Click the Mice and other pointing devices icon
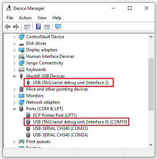Image resolution: width=157 pixels, height=159 pixels. (21, 89)
